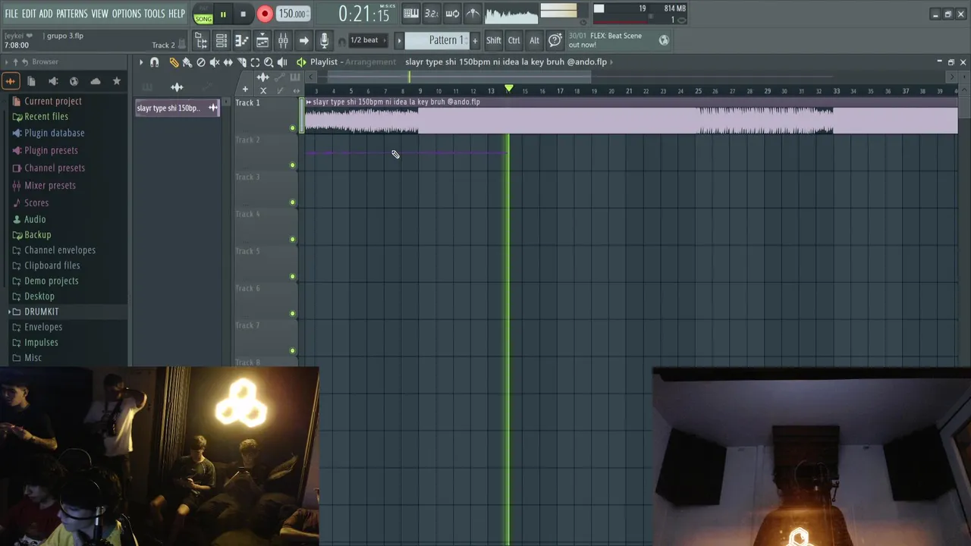
Task: Arm the red record button
Action: tap(265, 14)
